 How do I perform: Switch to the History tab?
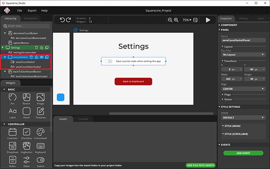[243, 18]
